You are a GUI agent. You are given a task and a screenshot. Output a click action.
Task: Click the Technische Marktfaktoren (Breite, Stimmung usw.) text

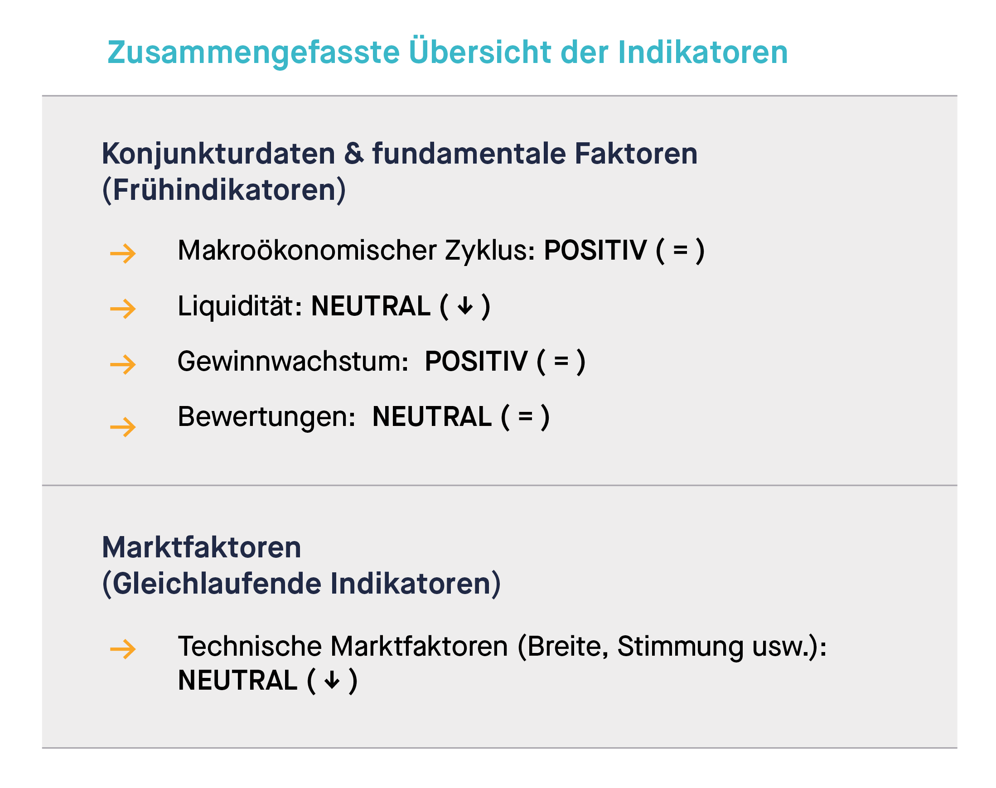coord(502,647)
